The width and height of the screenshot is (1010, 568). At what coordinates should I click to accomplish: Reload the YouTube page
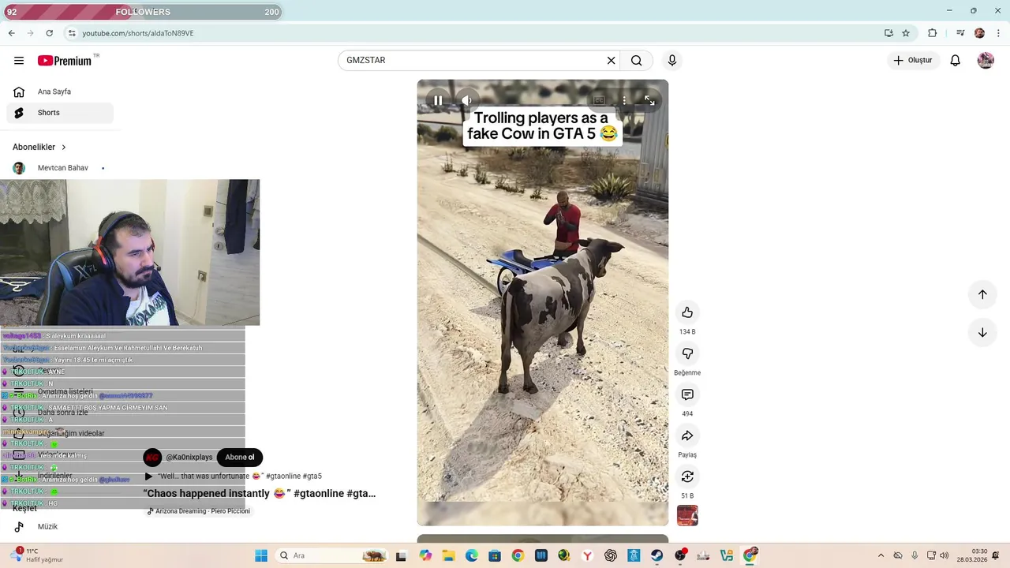coord(49,33)
